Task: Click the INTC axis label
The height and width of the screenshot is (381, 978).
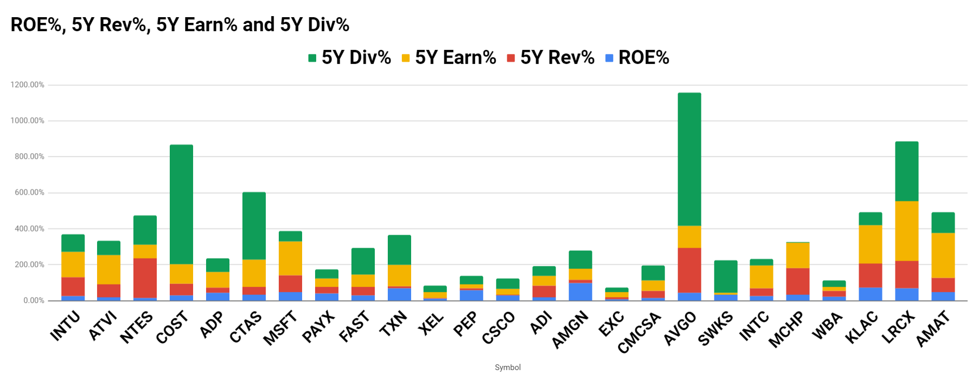Action: tap(754, 326)
